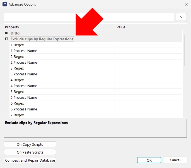This screenshot has height=168, width=191.
Task: Confirm with the OK button
Action: point(149,160)
